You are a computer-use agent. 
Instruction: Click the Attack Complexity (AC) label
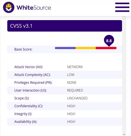(32, 75)
